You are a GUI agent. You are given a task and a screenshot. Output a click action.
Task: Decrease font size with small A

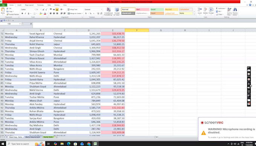[47, 10]
